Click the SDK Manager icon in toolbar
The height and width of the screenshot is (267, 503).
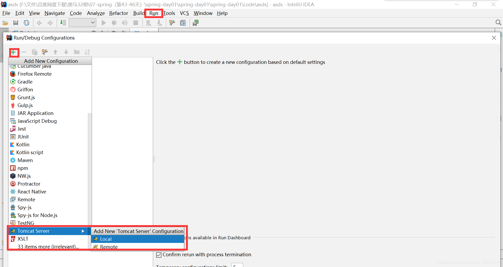195,23
